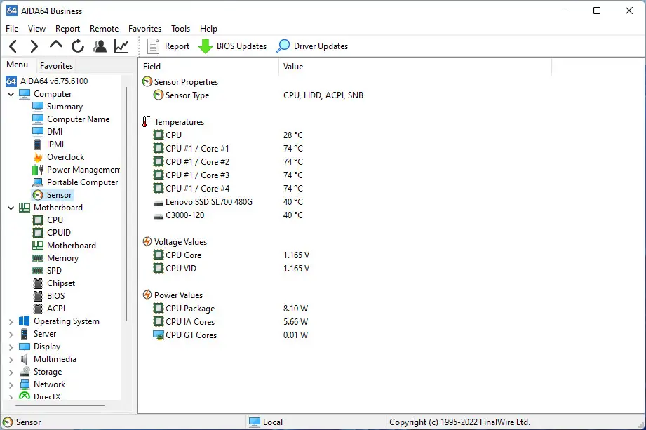Go up one level with the up arrow
This screenshot has height=430, width=646.
pos(56,44)
